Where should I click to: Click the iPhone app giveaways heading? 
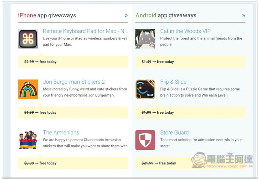pos(47,15)
